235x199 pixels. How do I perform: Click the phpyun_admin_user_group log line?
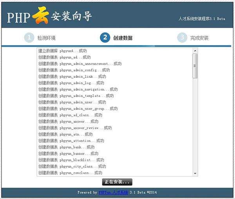[x=78, y=109]
